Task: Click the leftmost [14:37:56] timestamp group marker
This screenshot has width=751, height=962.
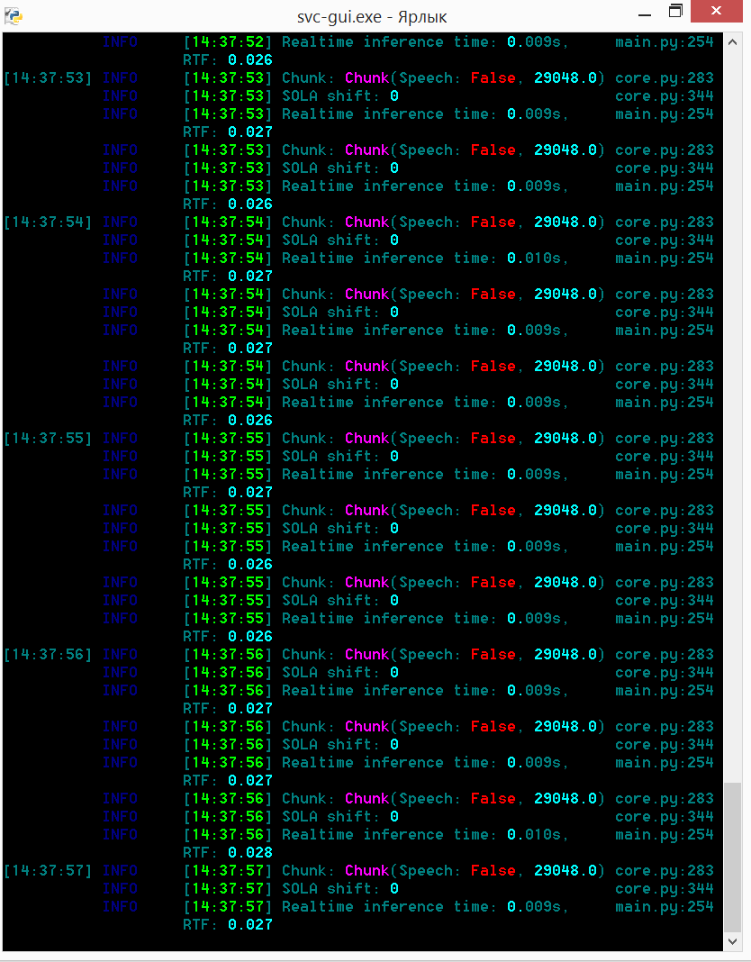Action: 49,655
